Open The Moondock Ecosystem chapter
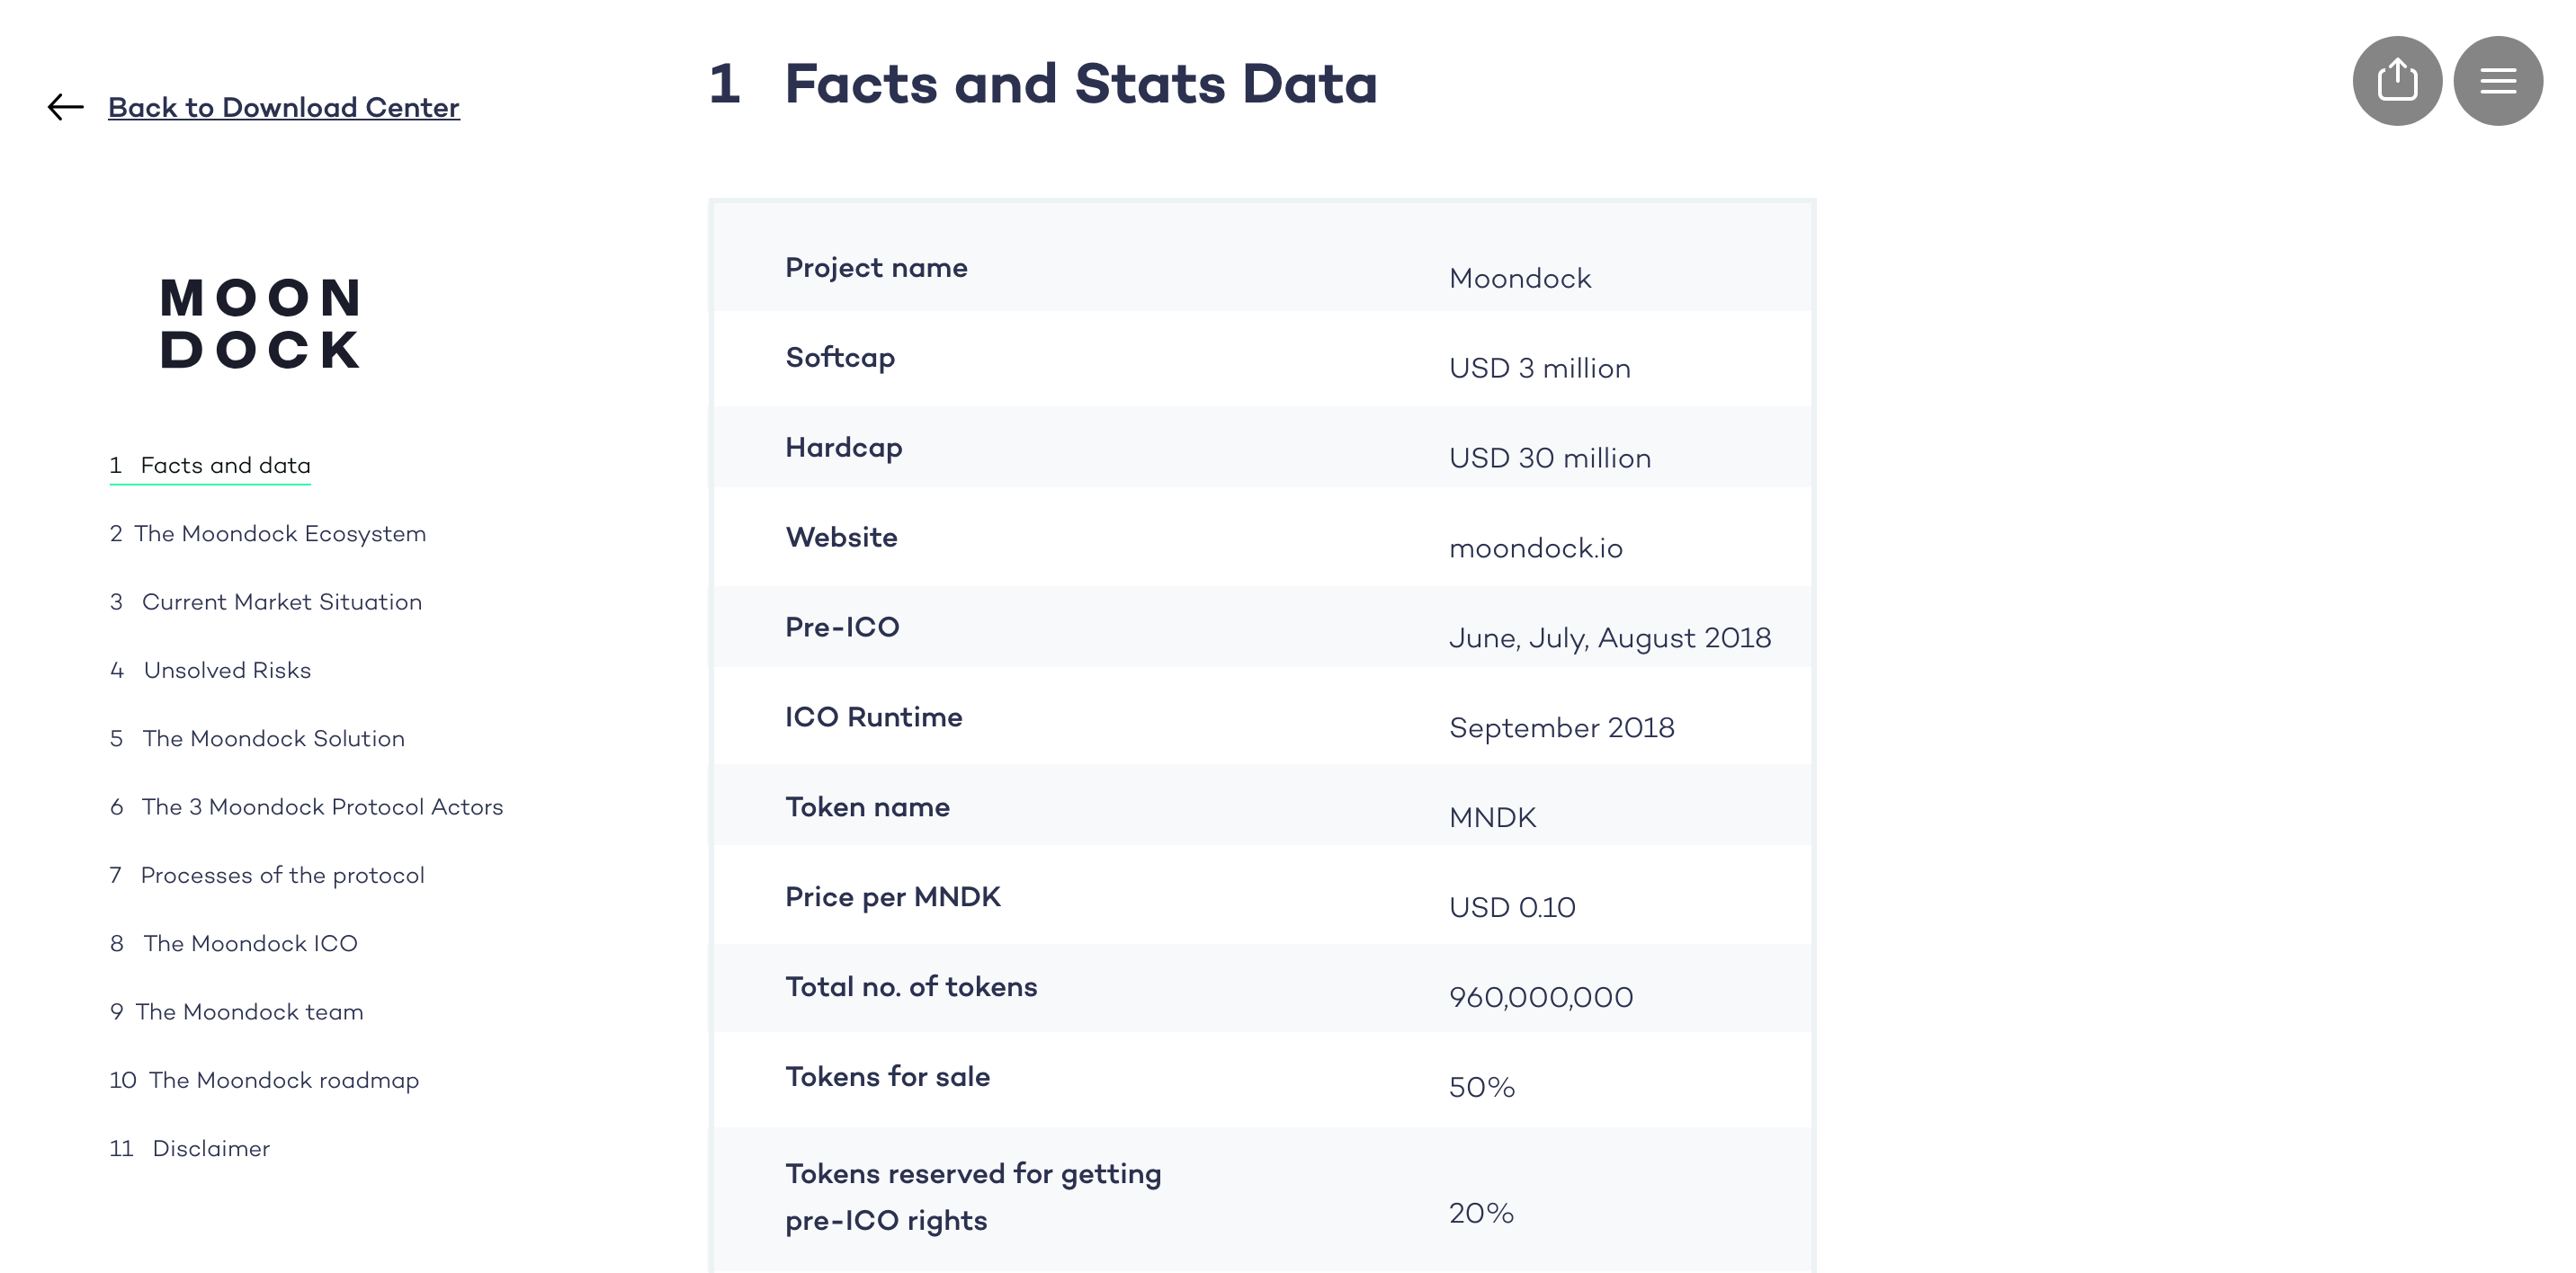 tap(268, 534)
